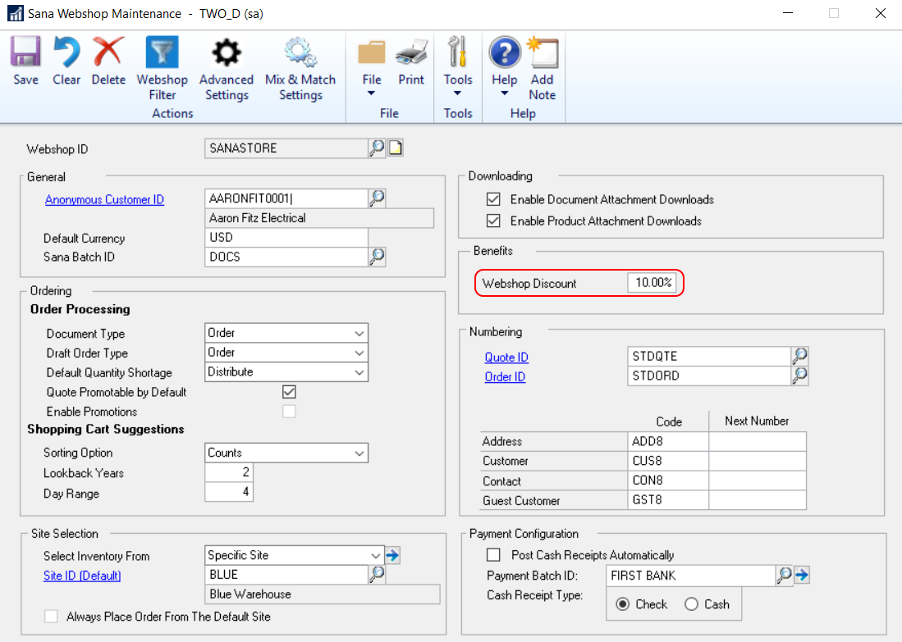Click the Clear undo arrow icon
The height and width of the screenshot is (642, 902).
[66, 52]
